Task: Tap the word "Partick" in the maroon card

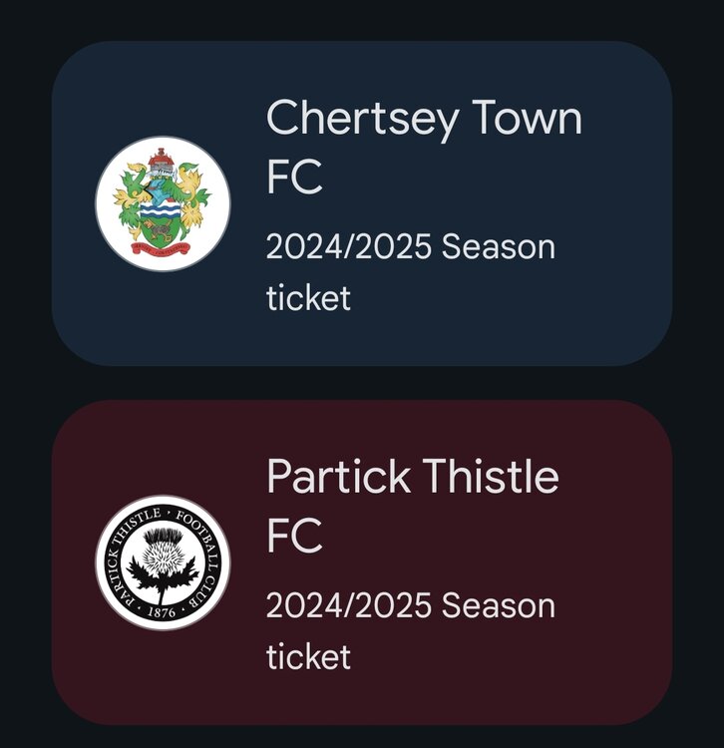Action: 339,477
